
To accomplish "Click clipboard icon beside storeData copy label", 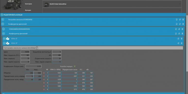I will pyautogui.click(x=37, y=48).
